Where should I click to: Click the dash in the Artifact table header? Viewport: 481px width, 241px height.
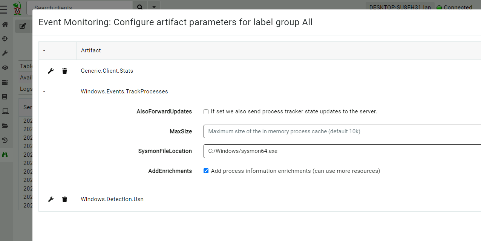click(x=44, y=50)
